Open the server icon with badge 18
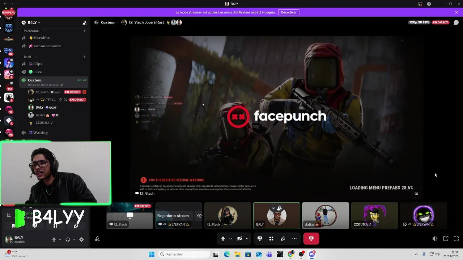Screen dimensions: 463x260 9,109
